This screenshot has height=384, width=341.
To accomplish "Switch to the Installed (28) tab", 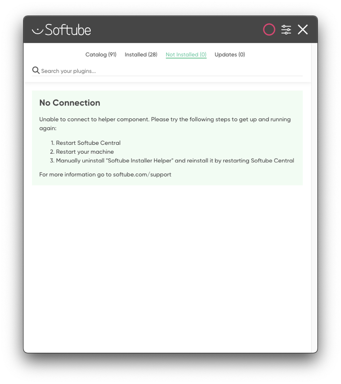I will pyautogui.click(x=141, y=54).
